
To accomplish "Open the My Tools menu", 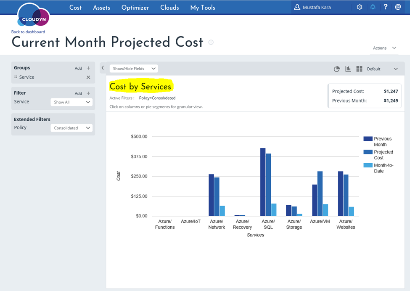I will pos(203,7).
